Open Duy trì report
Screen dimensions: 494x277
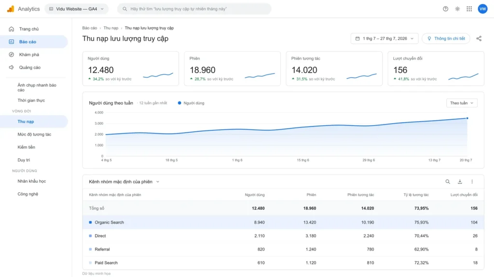click(x=24, y=160)
